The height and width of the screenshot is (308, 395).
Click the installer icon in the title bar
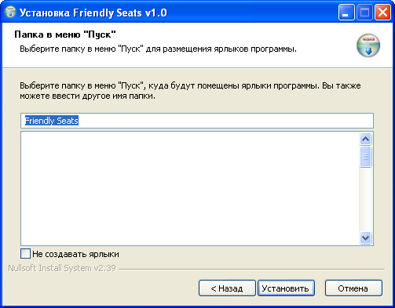[10, 13]
